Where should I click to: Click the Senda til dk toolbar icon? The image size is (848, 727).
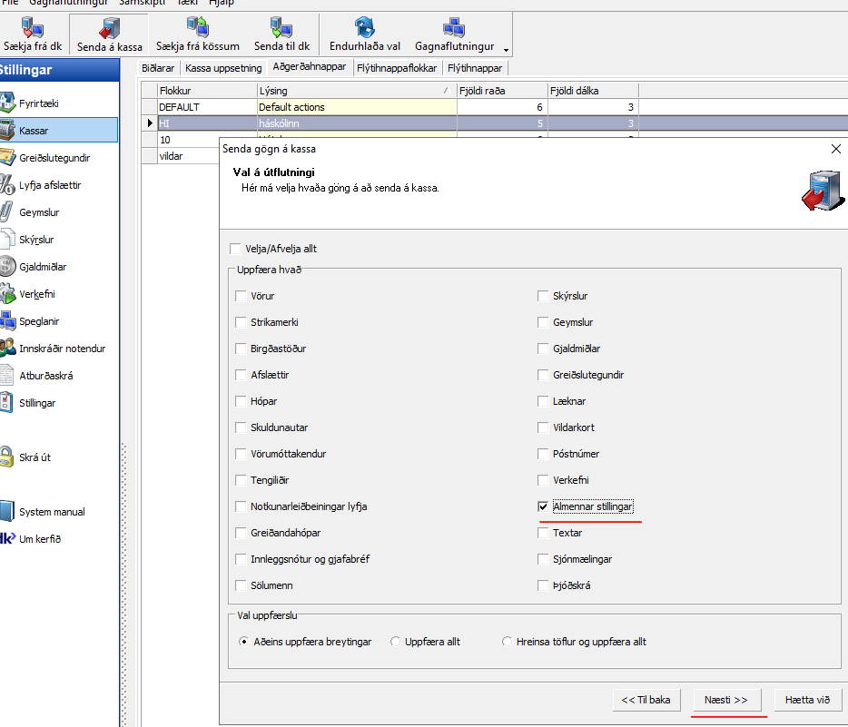[281, 28]
